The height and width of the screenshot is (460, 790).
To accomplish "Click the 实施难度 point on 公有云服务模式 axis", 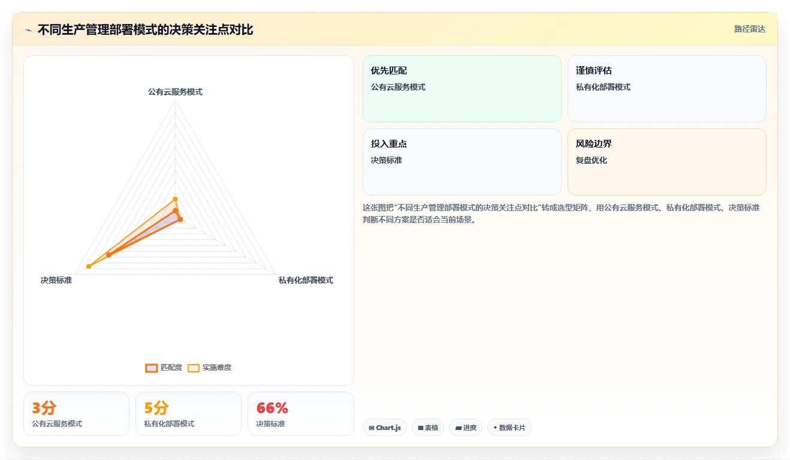I will (175, 199).
